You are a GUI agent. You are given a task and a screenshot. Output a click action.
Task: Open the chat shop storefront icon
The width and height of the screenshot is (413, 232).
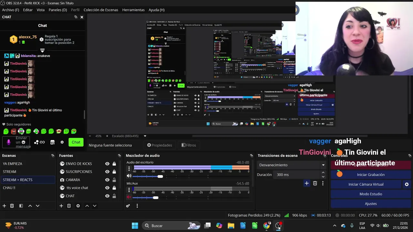point(53,142)
